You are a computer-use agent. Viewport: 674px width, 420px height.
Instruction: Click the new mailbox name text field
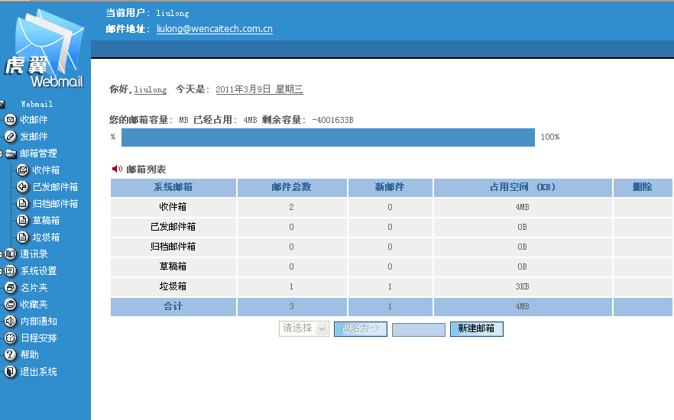click(418, 329)
